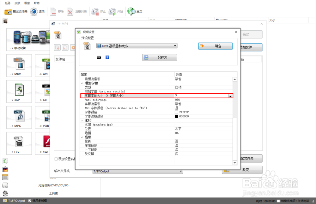The height and width of the screenshot is (204, 316).
Task: Select the 位置 watermark position row
Action: click(156, 129)
